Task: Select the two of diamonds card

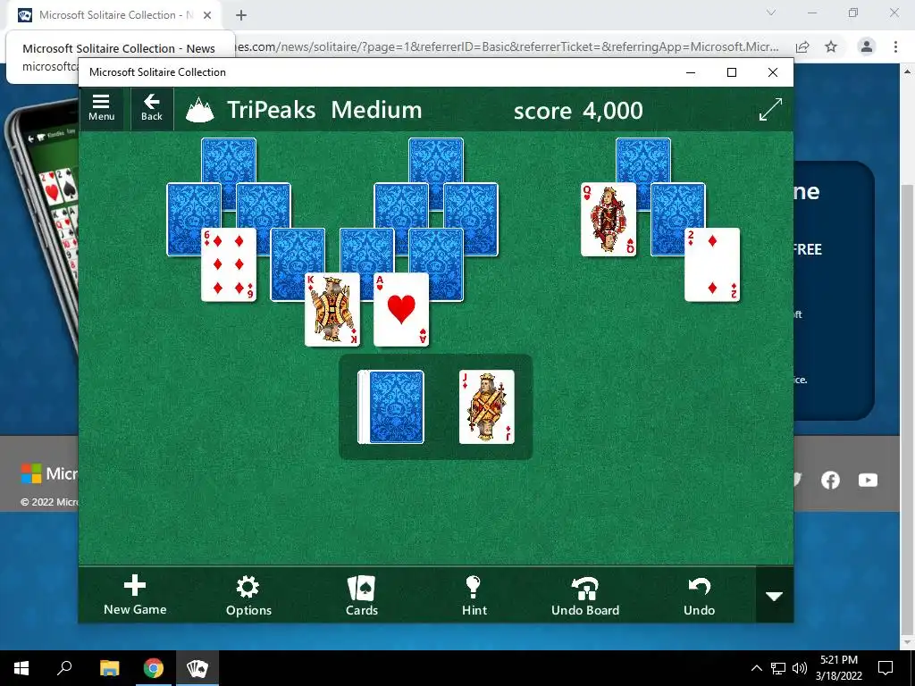Action: click(x=712, y=264)
